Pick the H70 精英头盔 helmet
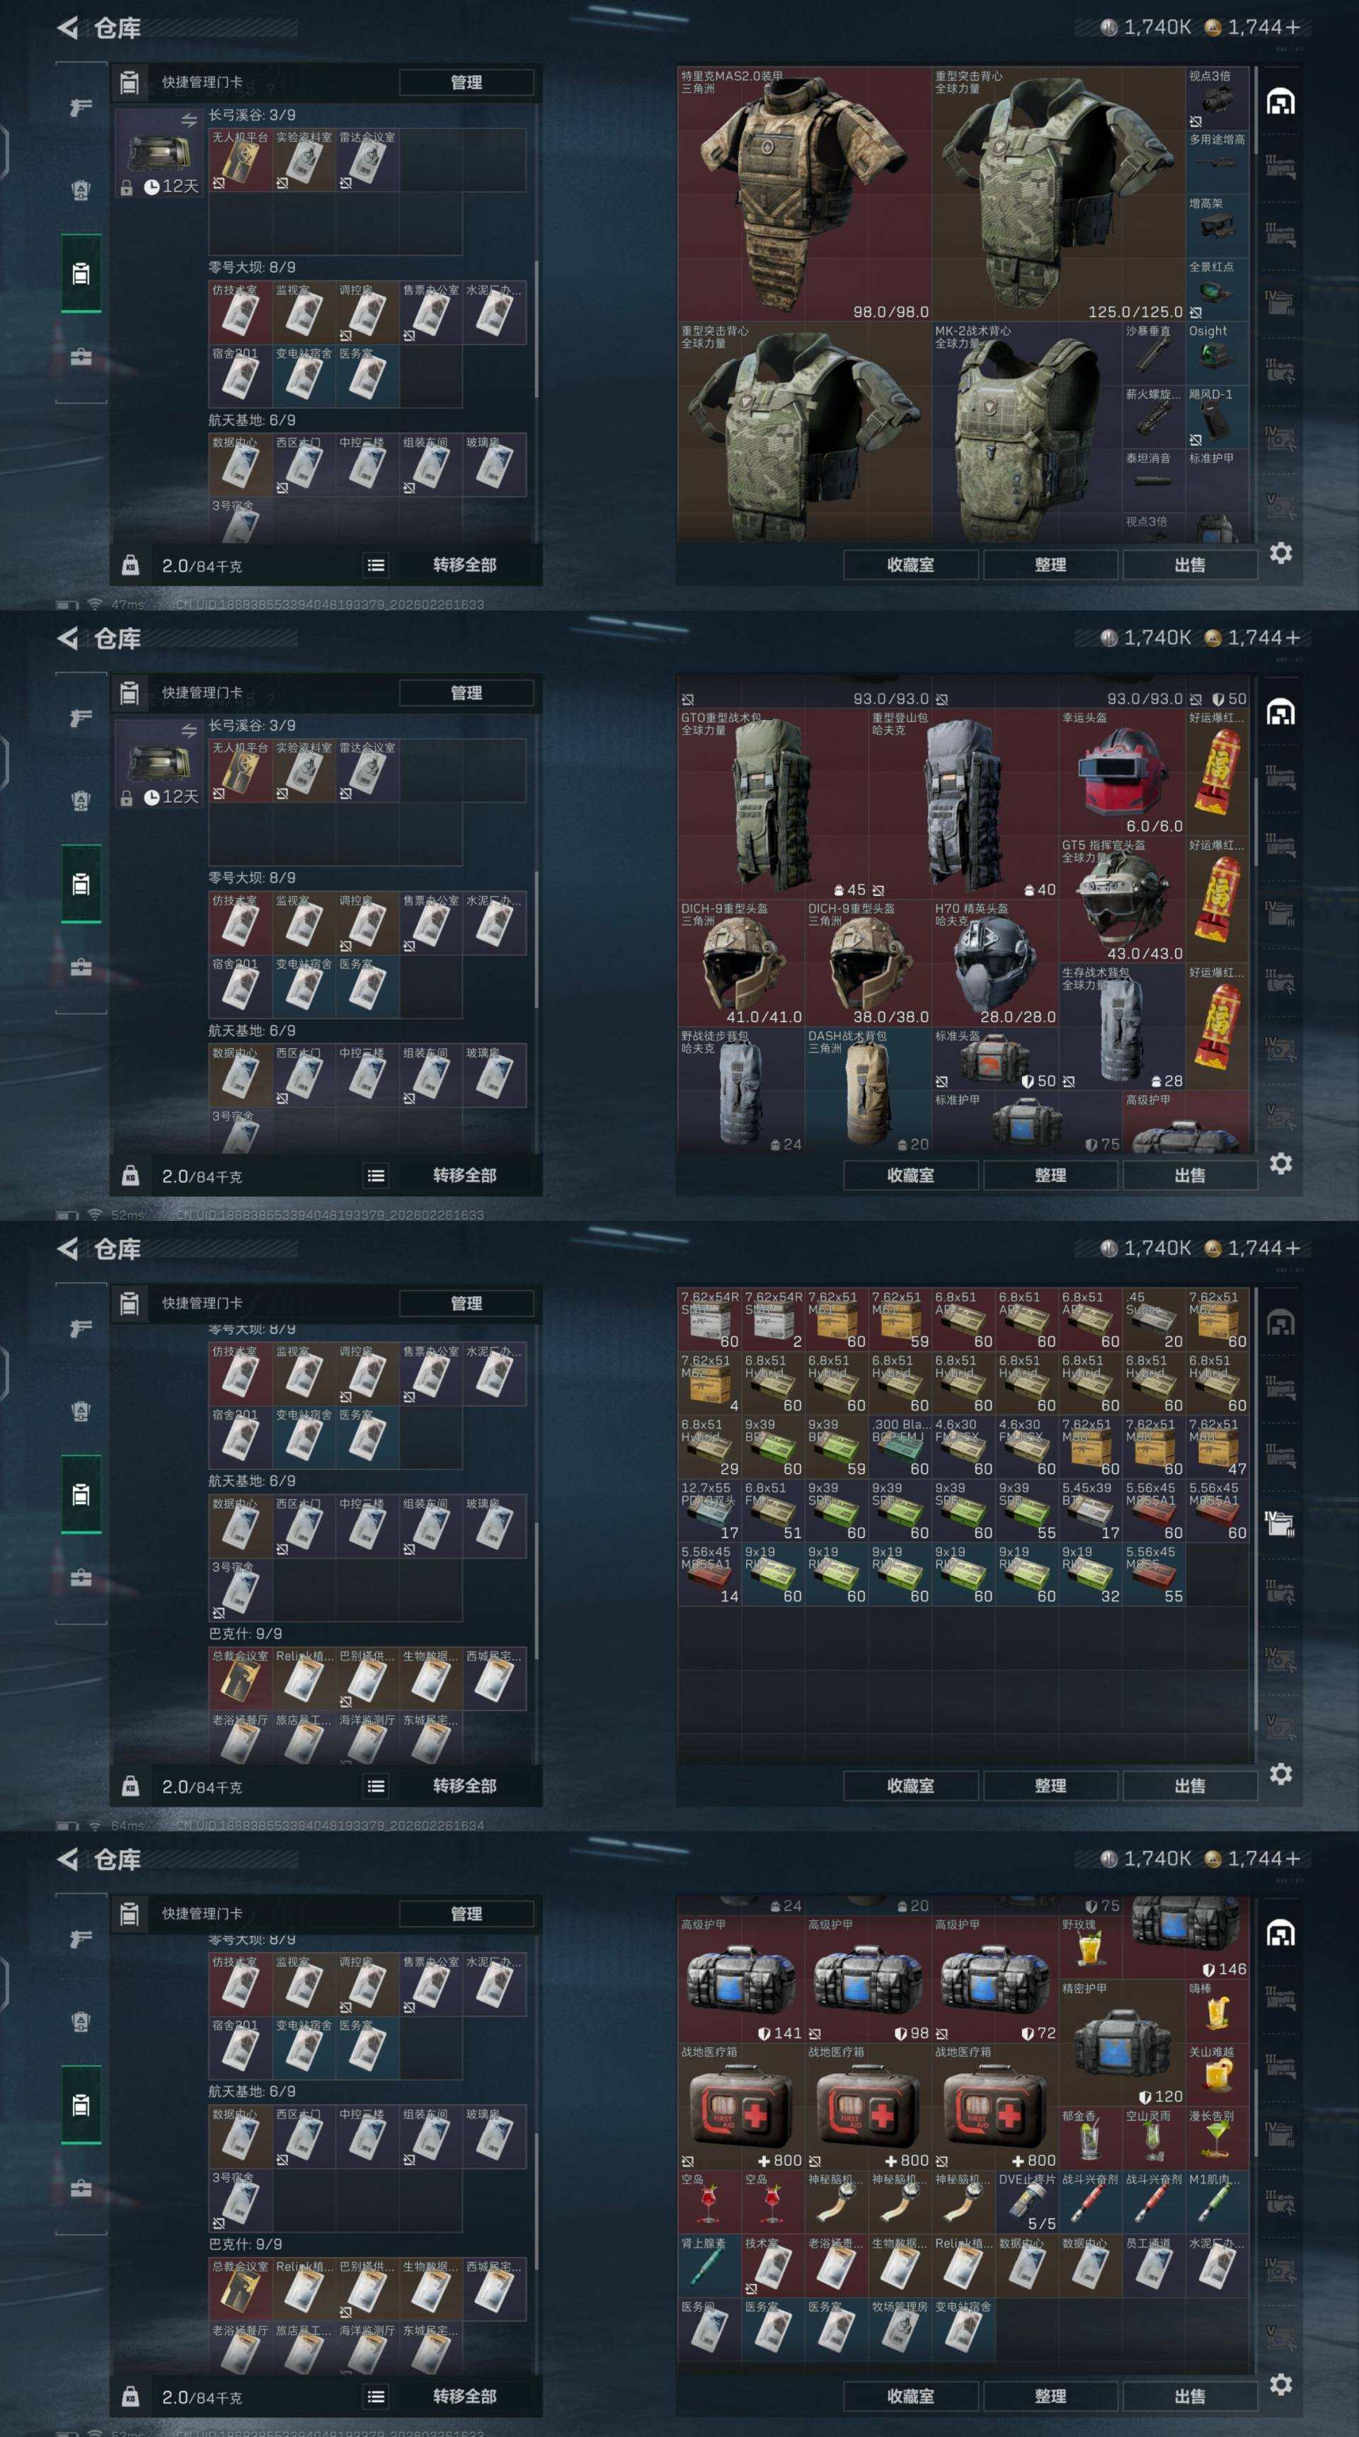 tap(995, 964)
